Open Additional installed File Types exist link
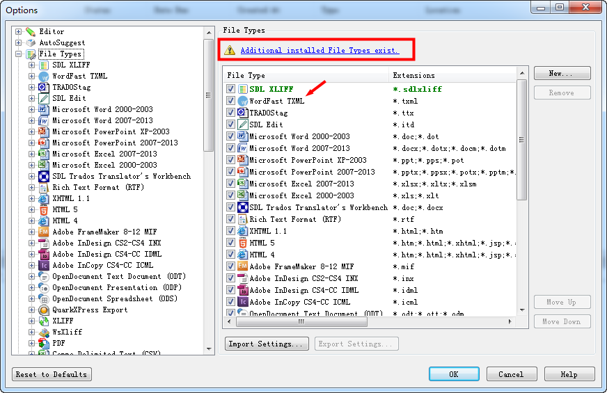Viewport: 607px width, 393px height. pyautogui.click(x=320, y=50)
